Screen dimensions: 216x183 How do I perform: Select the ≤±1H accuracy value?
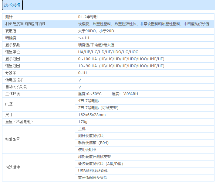pyautogui.click(x=83, y=38)
